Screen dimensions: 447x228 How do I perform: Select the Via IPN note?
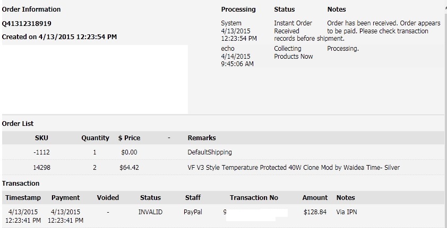pos(346,212)
